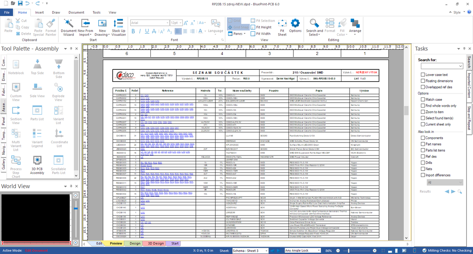Switch to the Edit sheet tab
The width and height of the screenshot is (473, 254).
pyautogui.click(x=99, y=243)
